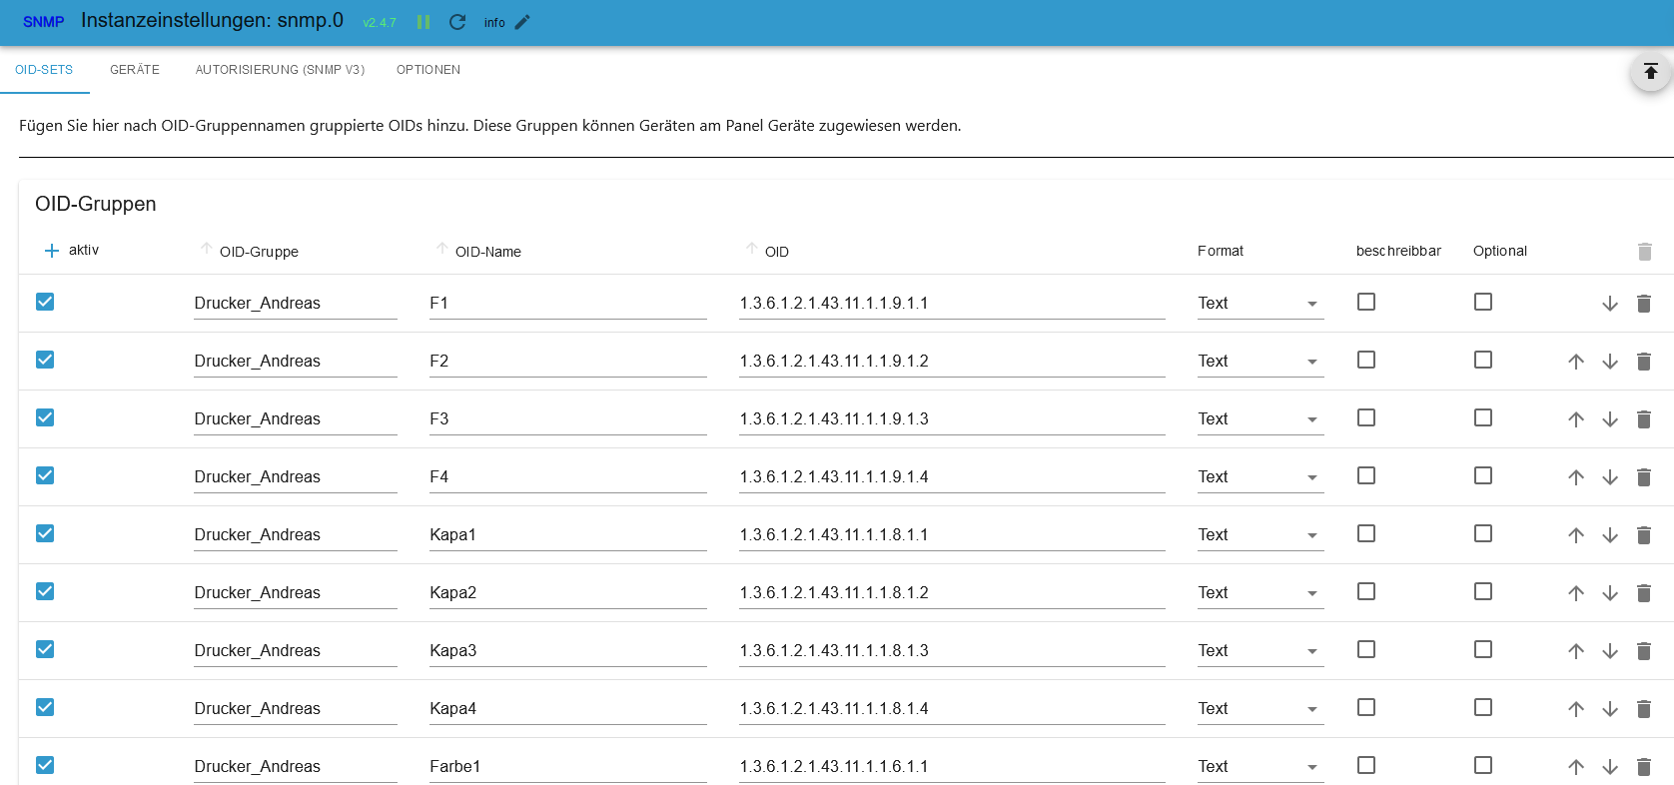Delete the Kapa1 row
Image resolution: width=1674 pixels, height=785 pixels.
click(x=1644, y=535)
